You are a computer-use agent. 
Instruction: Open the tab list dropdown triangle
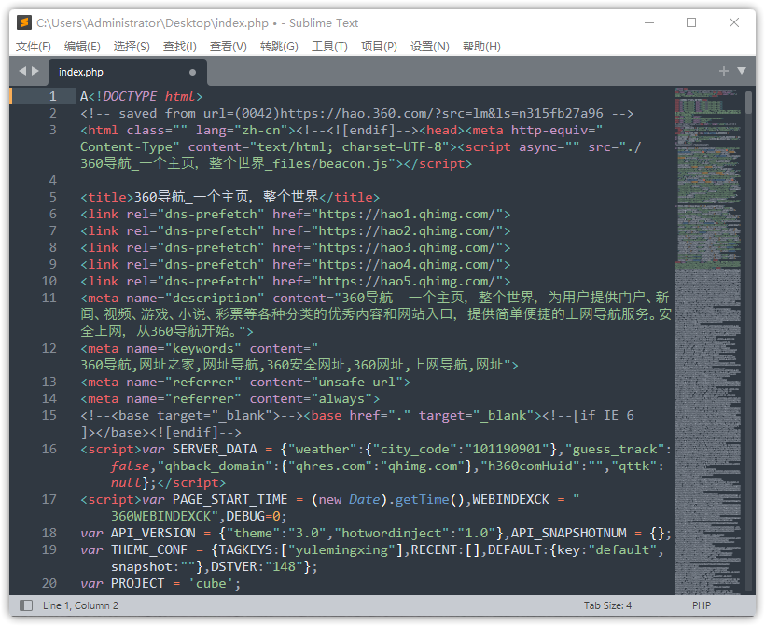click(742, 71)
